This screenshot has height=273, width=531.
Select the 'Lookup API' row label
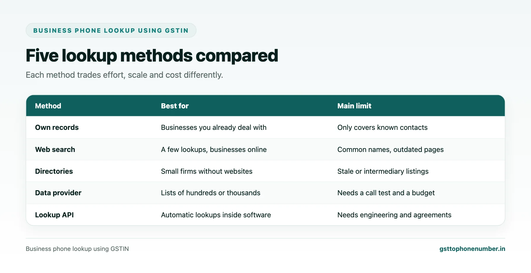(x=54, y=215)
